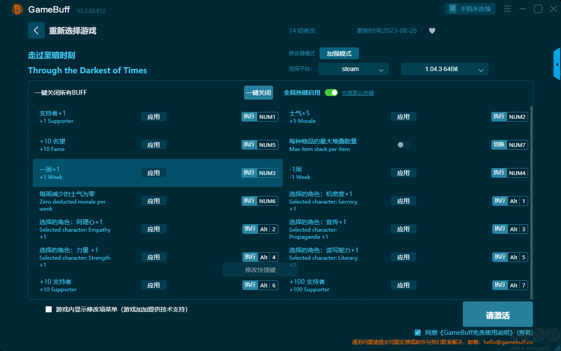This screenshot has height=351, width=561.
Task: Click the 14项修改 count text
Action: [x=302, y=31]
